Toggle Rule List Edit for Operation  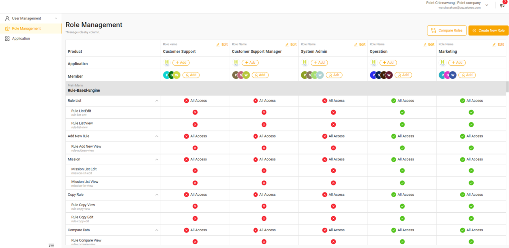click(x=402, y=112)
